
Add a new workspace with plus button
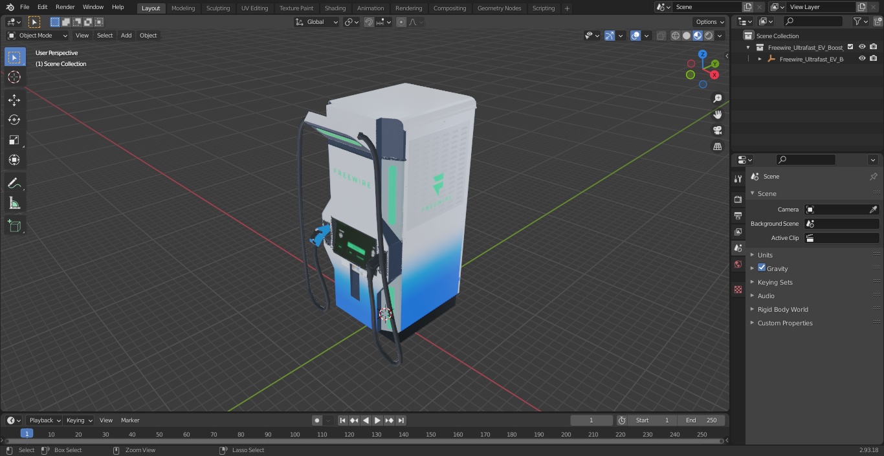coord(567,8)
